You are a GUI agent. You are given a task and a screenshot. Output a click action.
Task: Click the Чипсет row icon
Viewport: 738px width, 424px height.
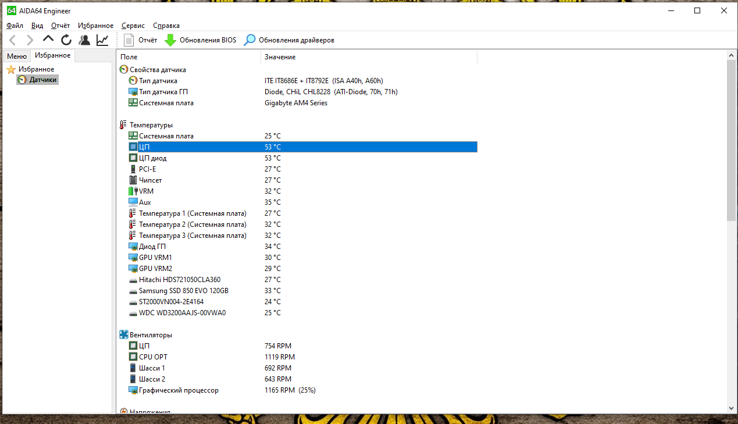click(x=133, y=180)
